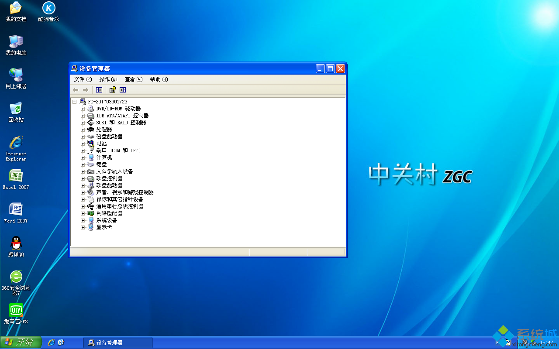Maximize the 设备管理器 window
This screenshot has height=349, width=559.
click(330, 68)
